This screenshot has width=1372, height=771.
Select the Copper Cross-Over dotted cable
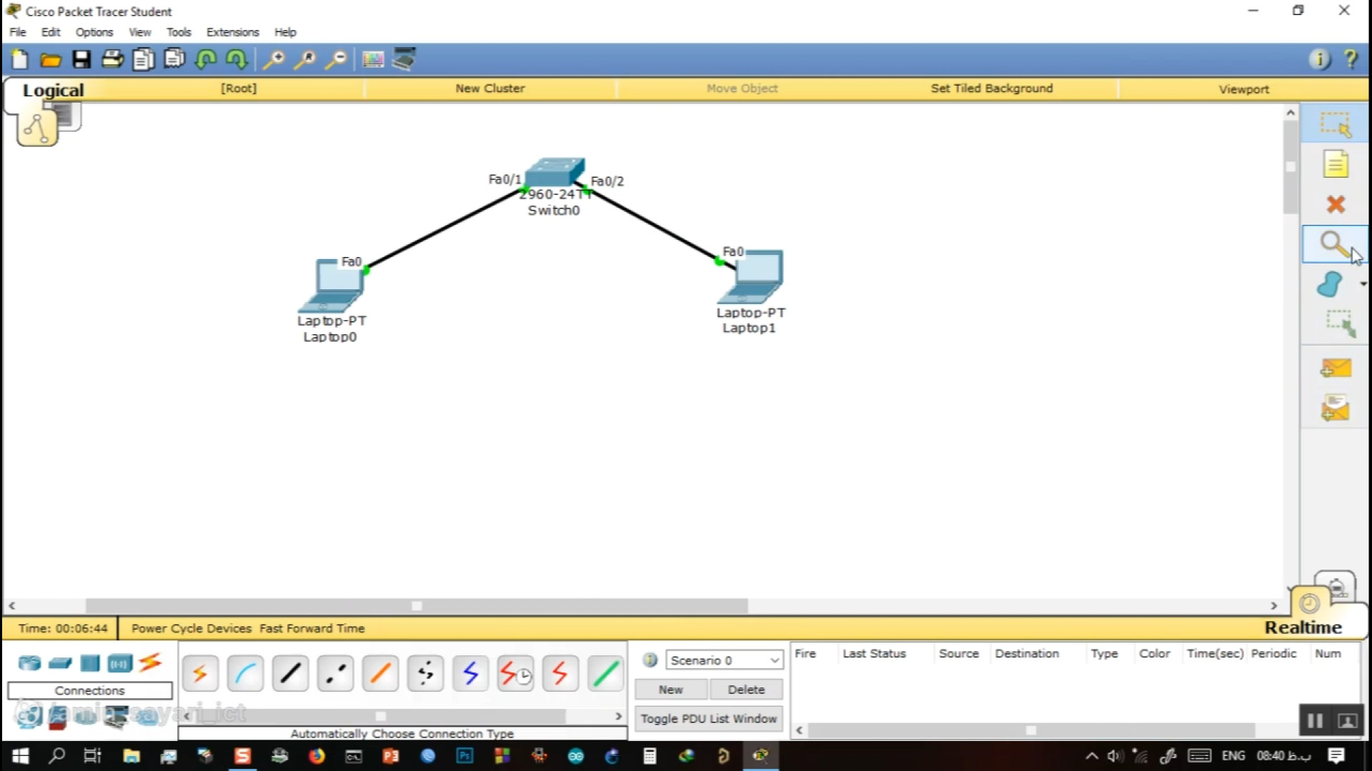[335, 673]
